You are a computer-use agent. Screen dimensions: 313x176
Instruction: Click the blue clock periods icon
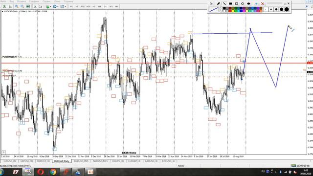(54, 6)
